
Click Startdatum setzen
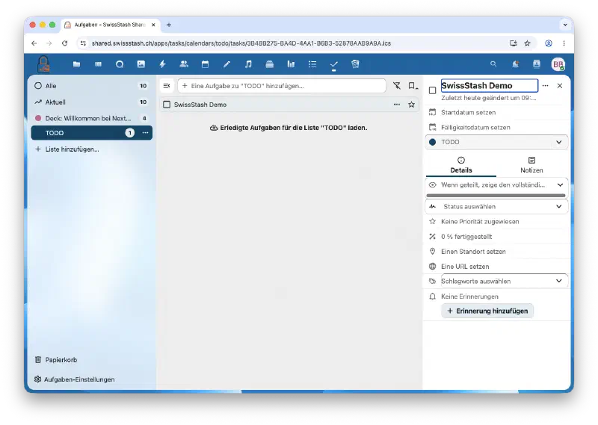point(496,113)
